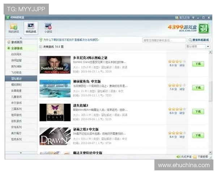Select 游戏首页 in the sidebar
This screenshot has width=217, height=174.
pyautogui.click(x=21, y=42)
